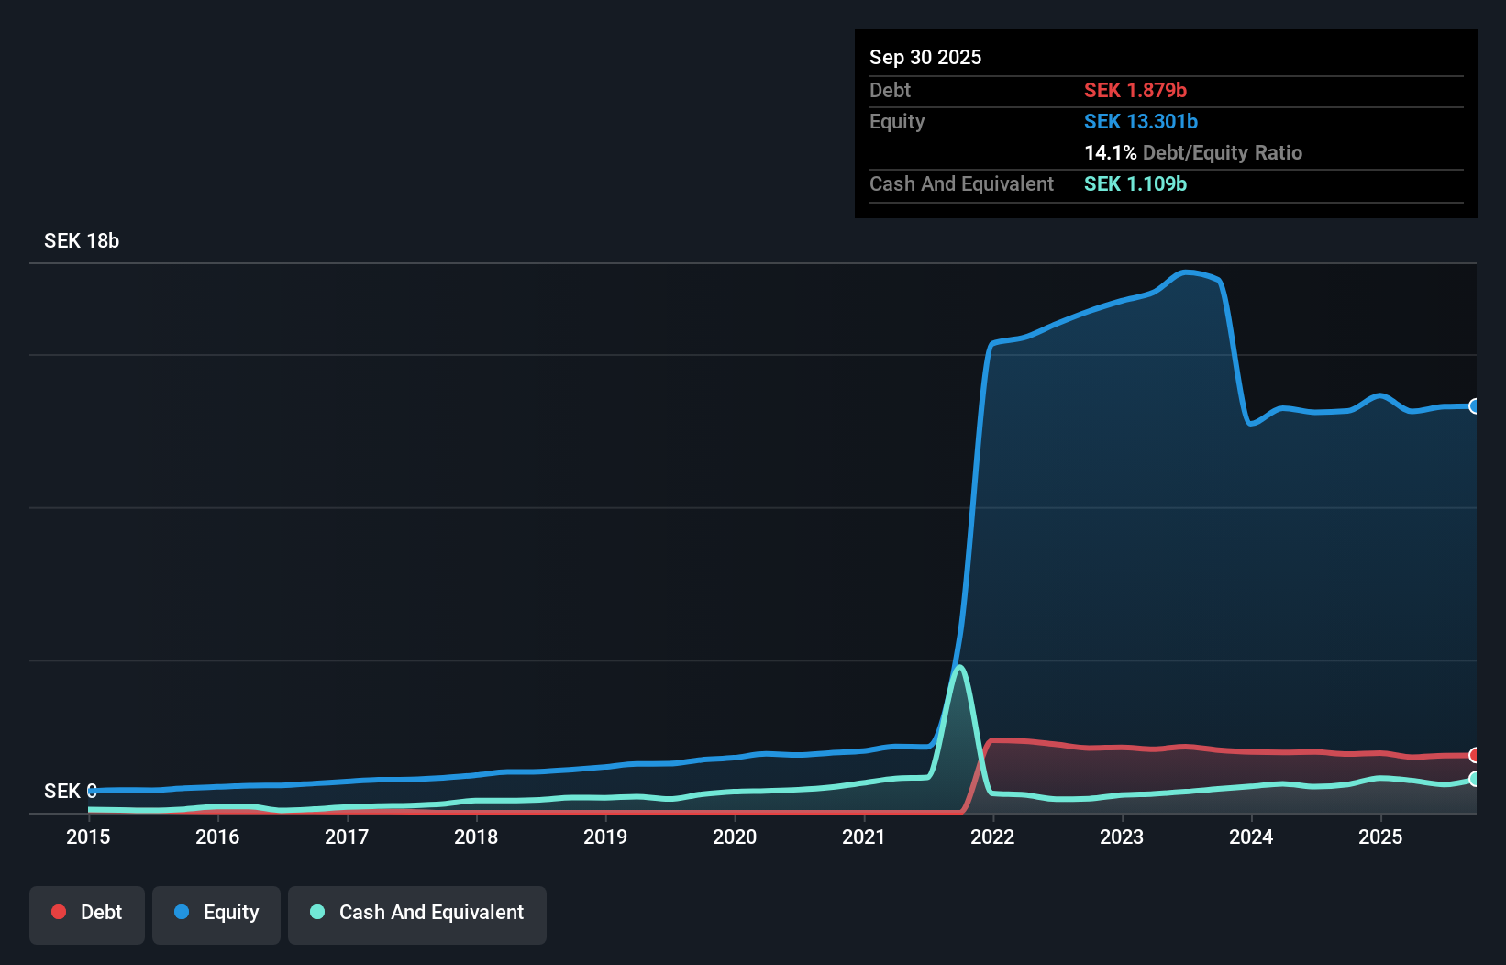Click the red Debt legend dot icon

pyautogui.click(x=59, y=912)
